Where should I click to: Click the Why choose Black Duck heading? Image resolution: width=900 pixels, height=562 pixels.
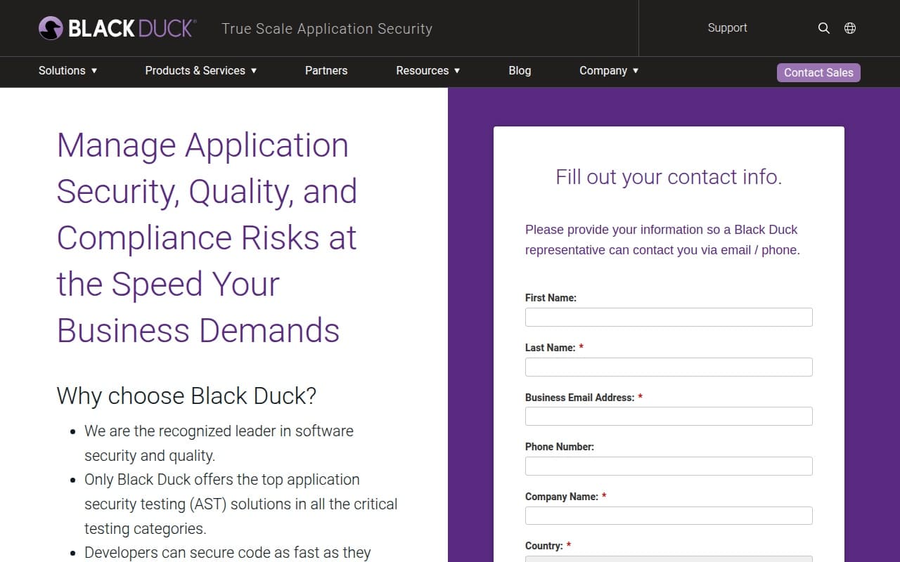[x=186, y=396]
